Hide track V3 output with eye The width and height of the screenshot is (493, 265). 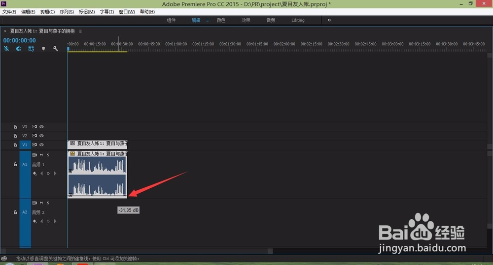pos(41,127)
